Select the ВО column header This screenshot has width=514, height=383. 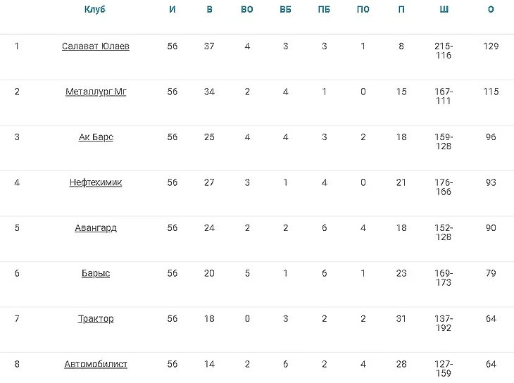pos(247,9)
